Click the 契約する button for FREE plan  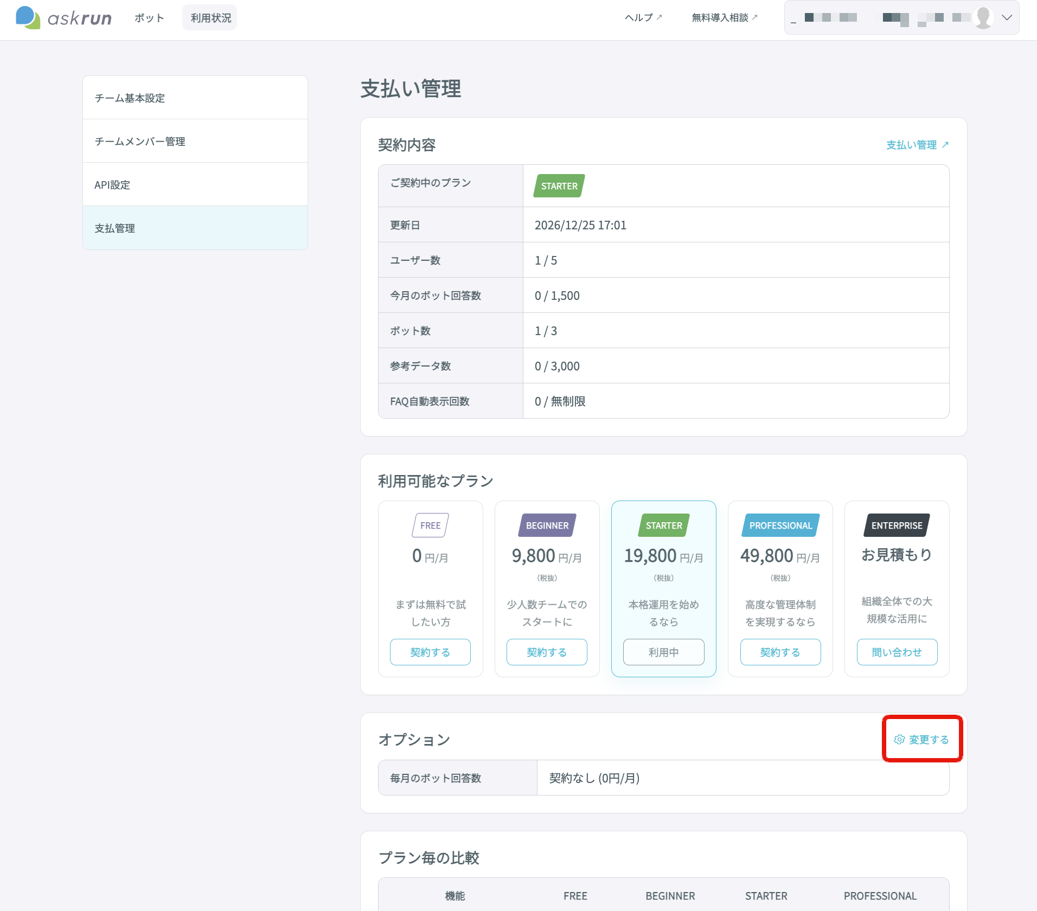point(430,652)
